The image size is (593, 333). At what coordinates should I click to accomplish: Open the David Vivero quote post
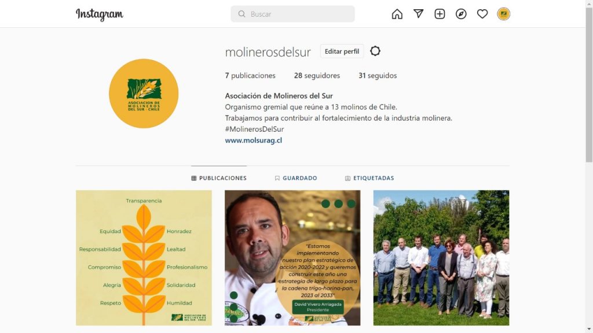[292, 258]
